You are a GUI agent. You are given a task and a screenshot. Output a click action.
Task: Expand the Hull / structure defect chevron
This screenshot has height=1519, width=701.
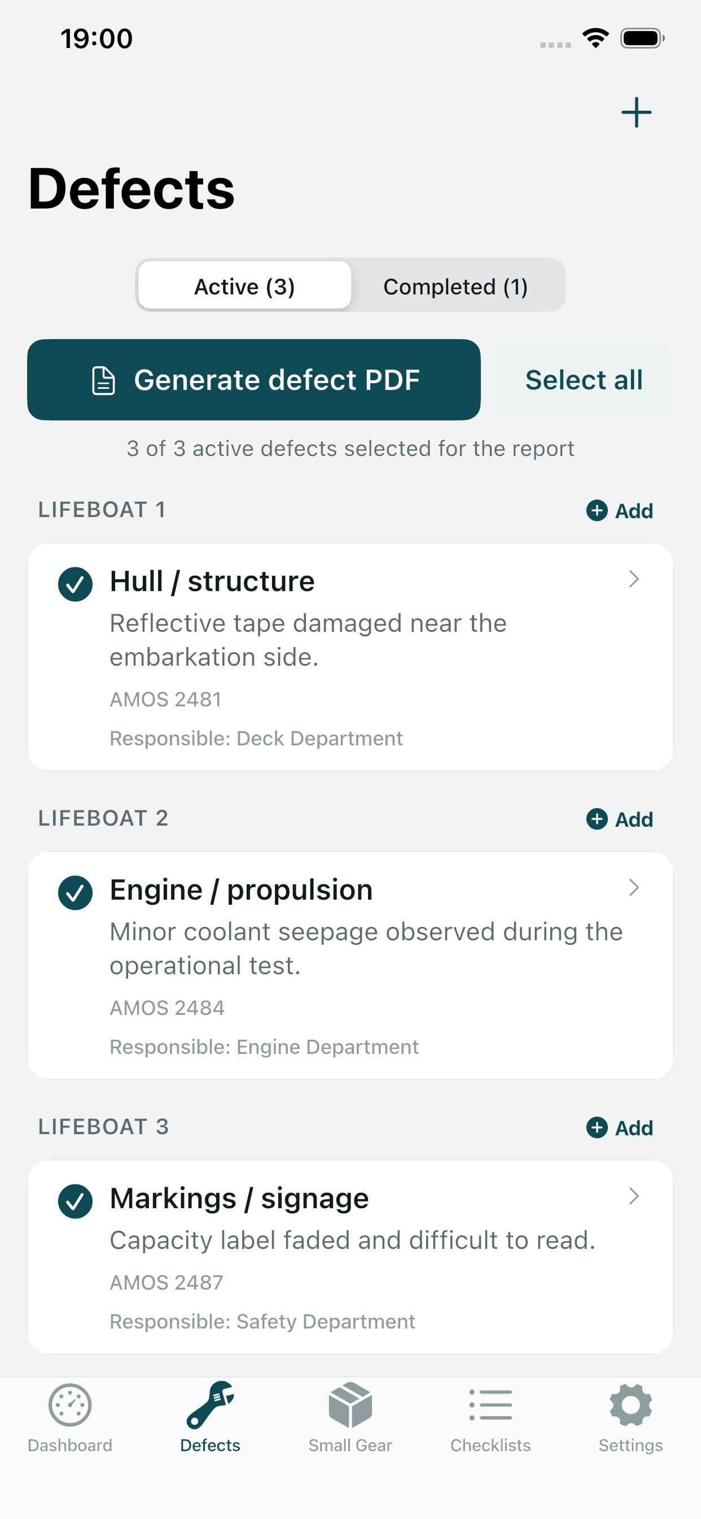[x=634, y=579]
